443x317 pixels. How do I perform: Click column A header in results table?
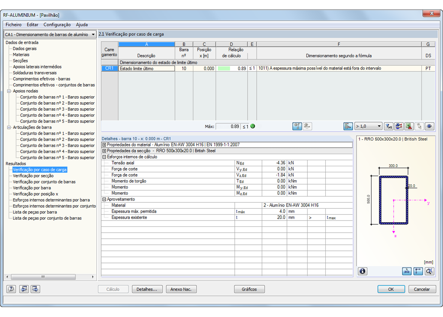pos(147,44)
